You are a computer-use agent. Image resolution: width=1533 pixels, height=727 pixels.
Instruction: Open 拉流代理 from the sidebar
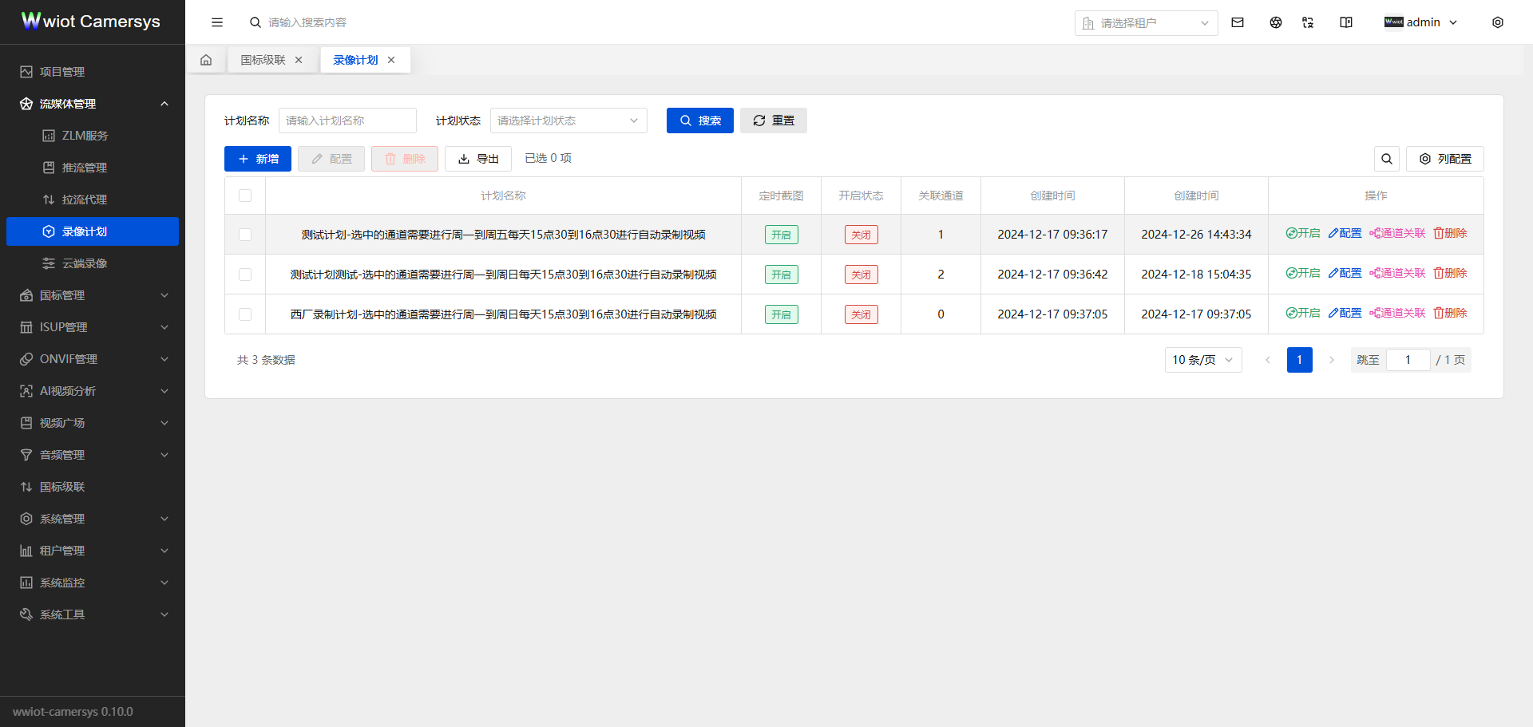tap(85, 199)
